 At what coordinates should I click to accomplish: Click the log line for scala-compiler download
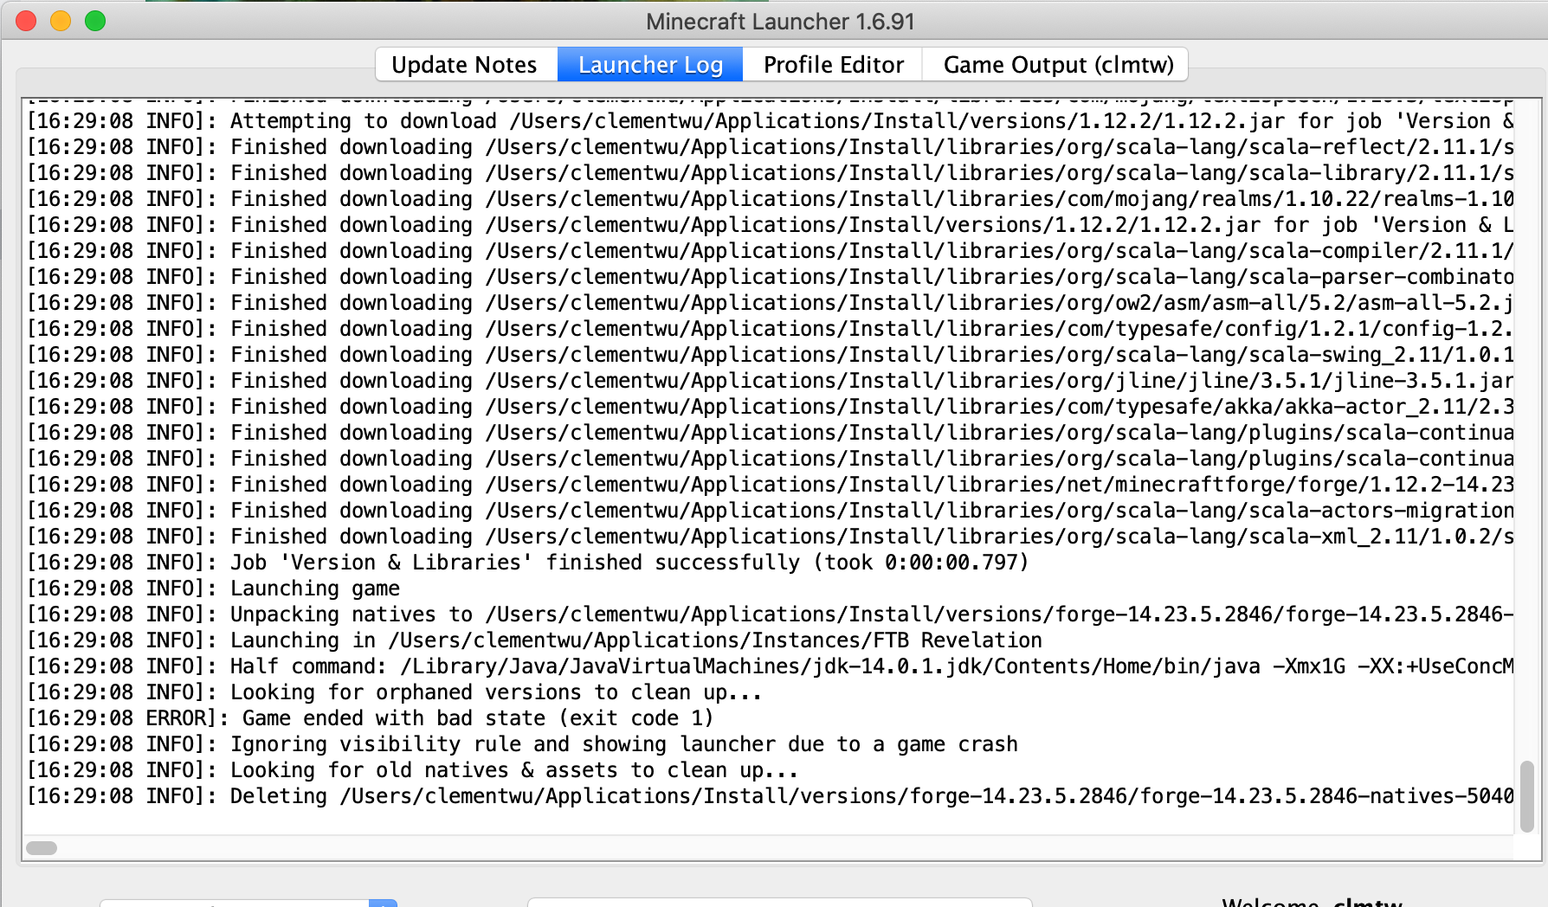click(x=771, y=251)
